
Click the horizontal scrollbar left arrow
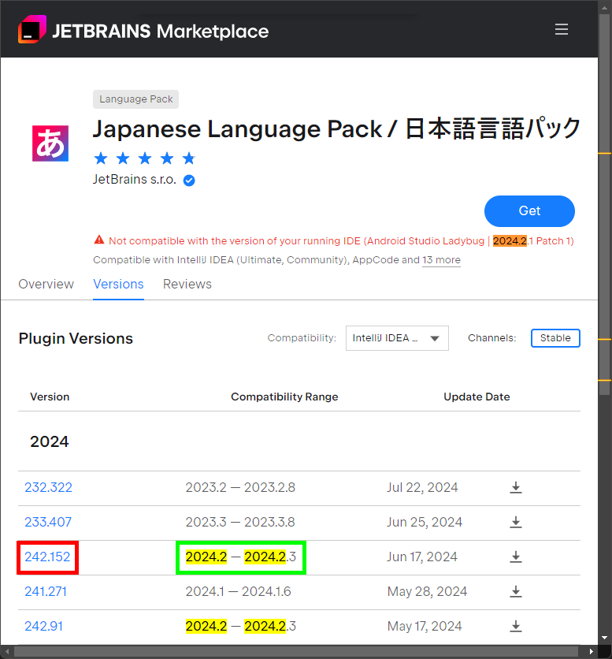(7, 651)
